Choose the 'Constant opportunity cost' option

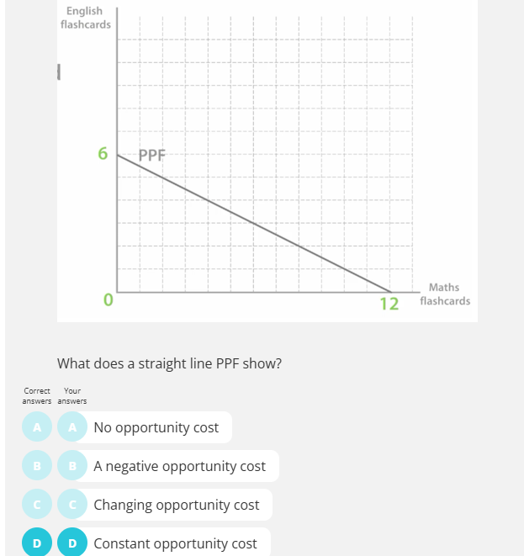(175, 543)
